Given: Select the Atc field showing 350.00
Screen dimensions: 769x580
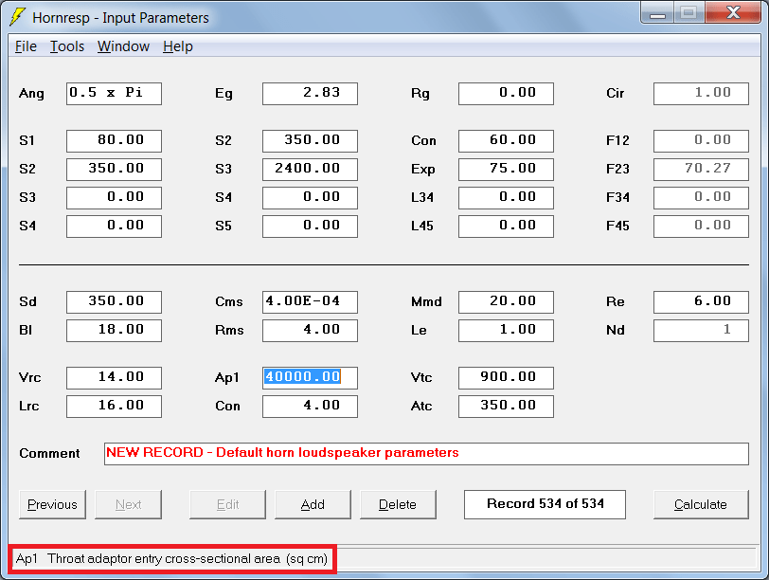Looking at the screenshot, I should click(506, 407).
